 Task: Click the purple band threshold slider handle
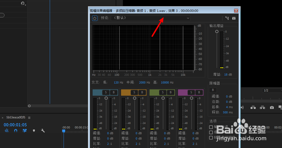[191, 98]
